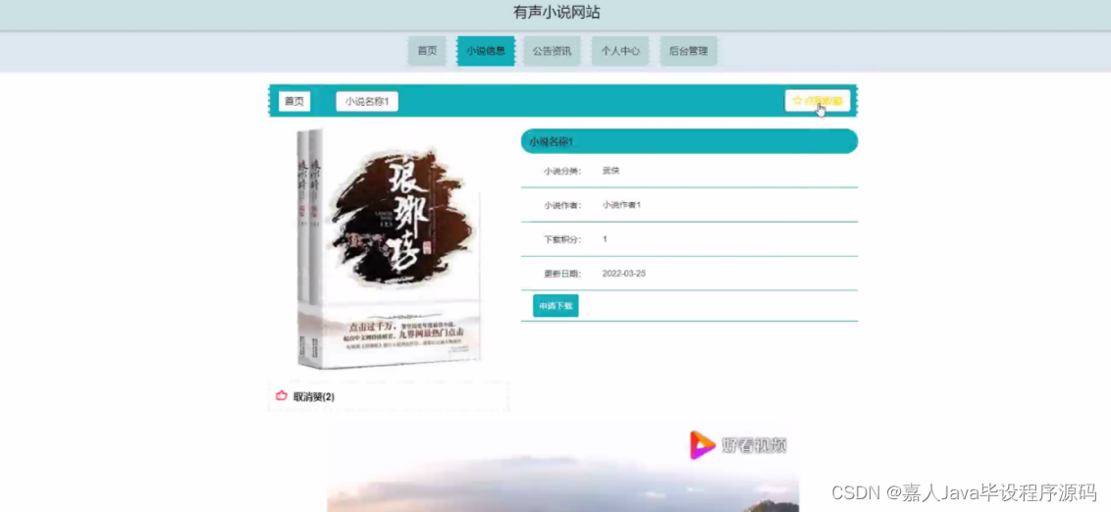Click the 小说作者 label
This screenshot has width=1111, height=512.
click(562, 205)
